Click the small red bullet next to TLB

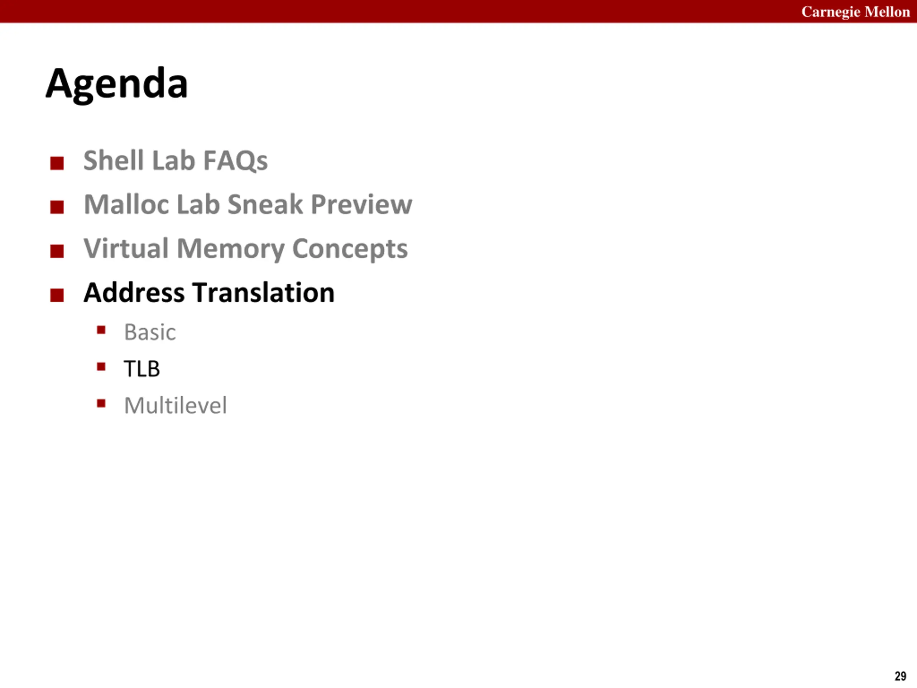click(x=101, y=366)
